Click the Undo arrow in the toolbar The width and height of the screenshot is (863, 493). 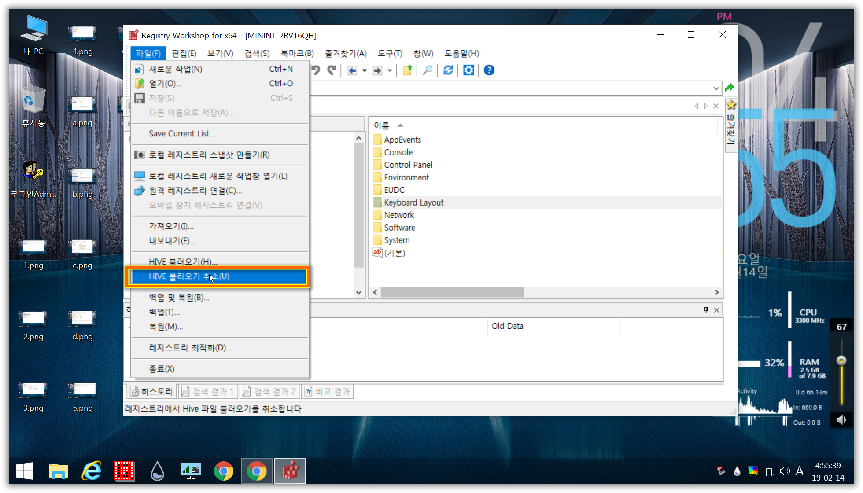[315, 70]
